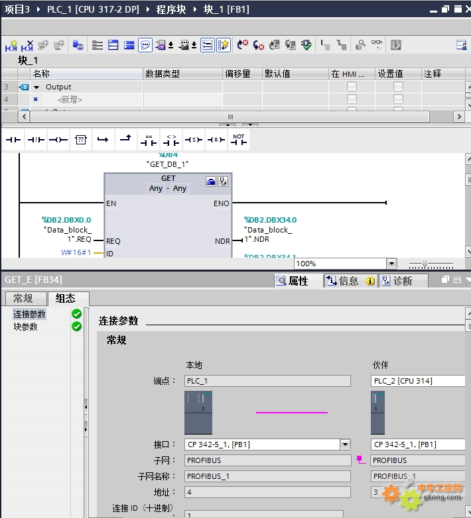The image size is (471, 518).
Task: Click interface table horizontal scrollbar
Action: [x=230, y=117]
